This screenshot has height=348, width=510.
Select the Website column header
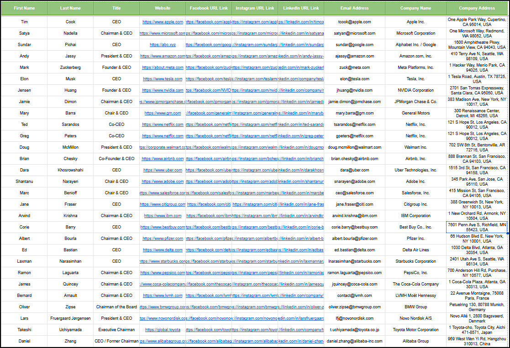(163, 8)
